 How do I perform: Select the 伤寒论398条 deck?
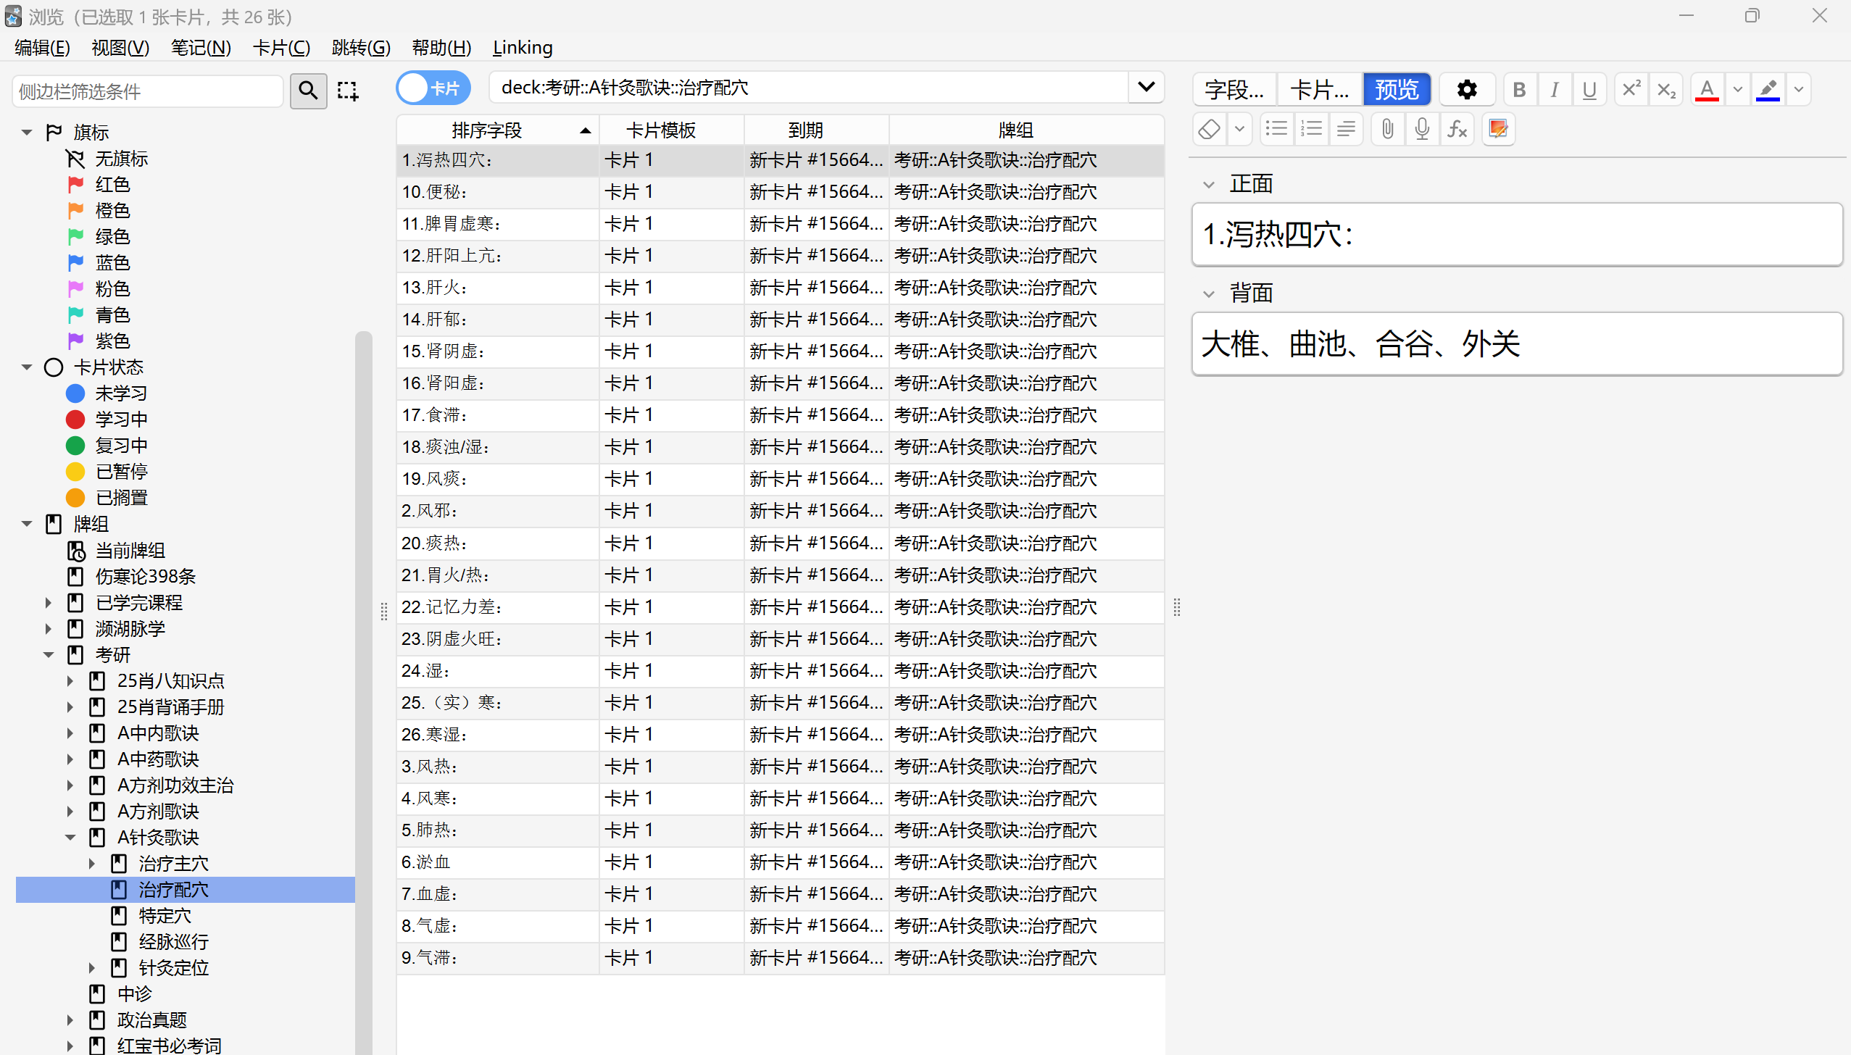[146, 577]
